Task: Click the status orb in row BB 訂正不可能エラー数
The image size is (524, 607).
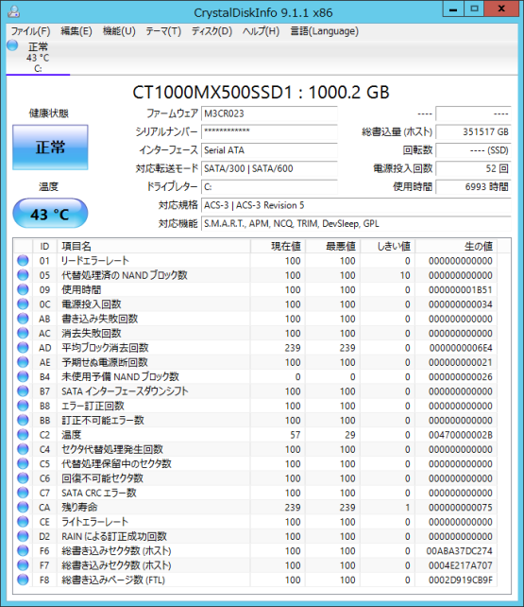Action: [23, 421]
